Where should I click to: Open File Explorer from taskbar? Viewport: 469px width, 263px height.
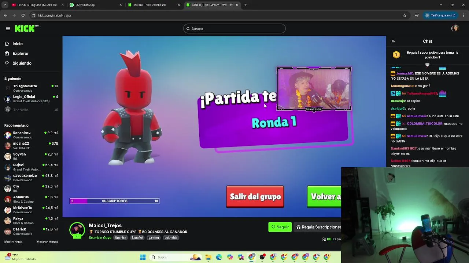click(208, 257)
